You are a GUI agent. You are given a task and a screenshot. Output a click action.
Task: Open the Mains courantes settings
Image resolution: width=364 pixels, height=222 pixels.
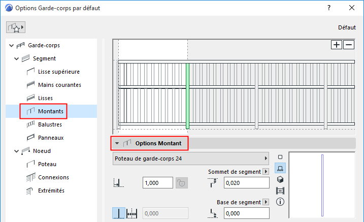tap(59, 85)
